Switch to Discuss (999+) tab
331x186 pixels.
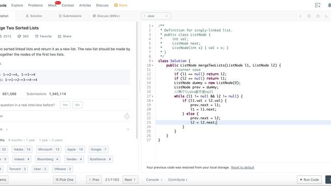tap(106, 16)
